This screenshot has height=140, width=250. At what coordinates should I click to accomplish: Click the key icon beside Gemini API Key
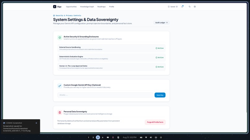(x=60, y=86)
